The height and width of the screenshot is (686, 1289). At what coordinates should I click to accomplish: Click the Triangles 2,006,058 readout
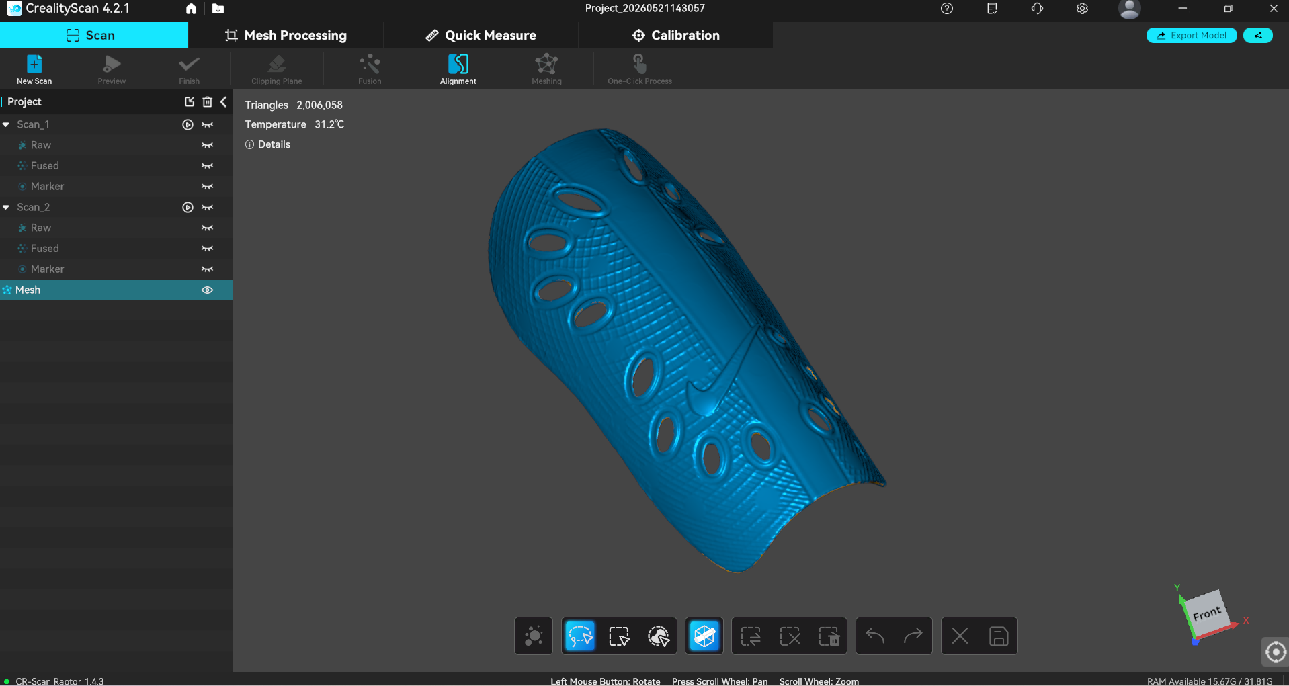point(294,105)
